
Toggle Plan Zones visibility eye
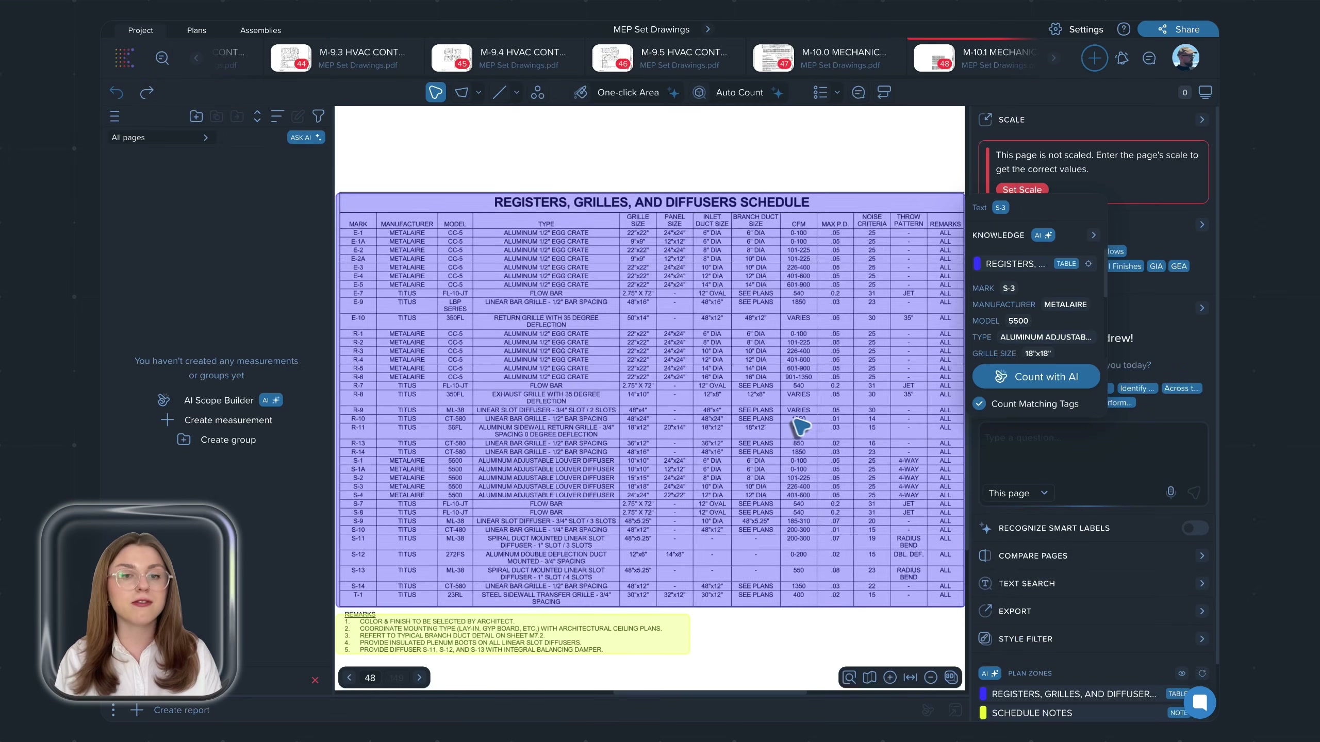tap(1182, 673)
